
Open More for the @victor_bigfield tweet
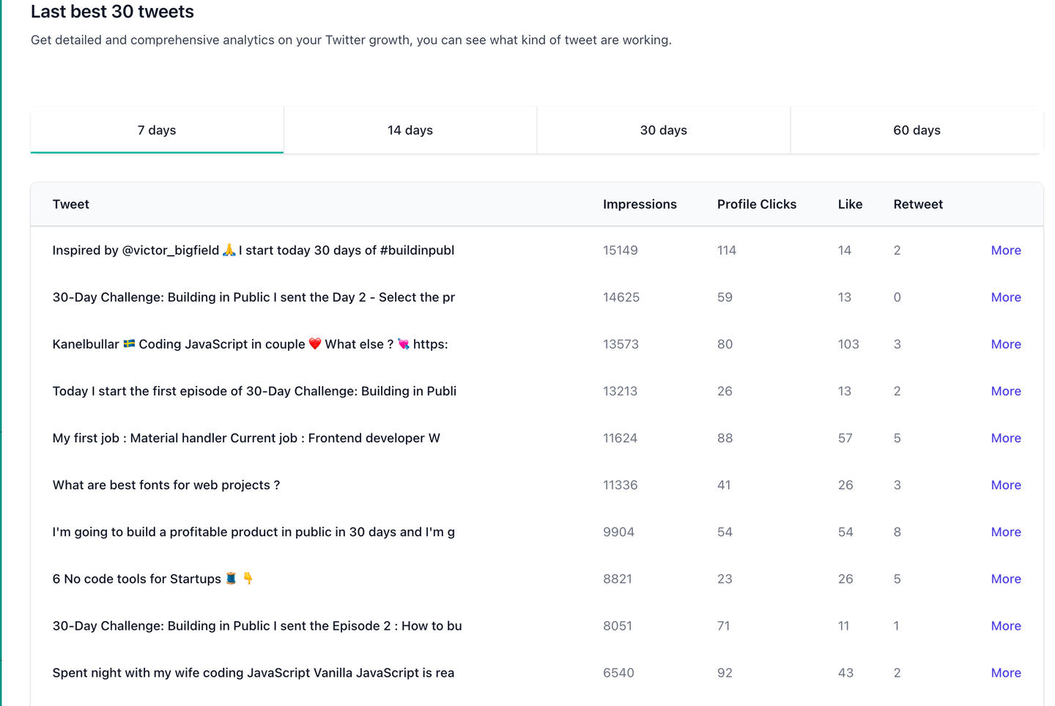[1006, 250]
